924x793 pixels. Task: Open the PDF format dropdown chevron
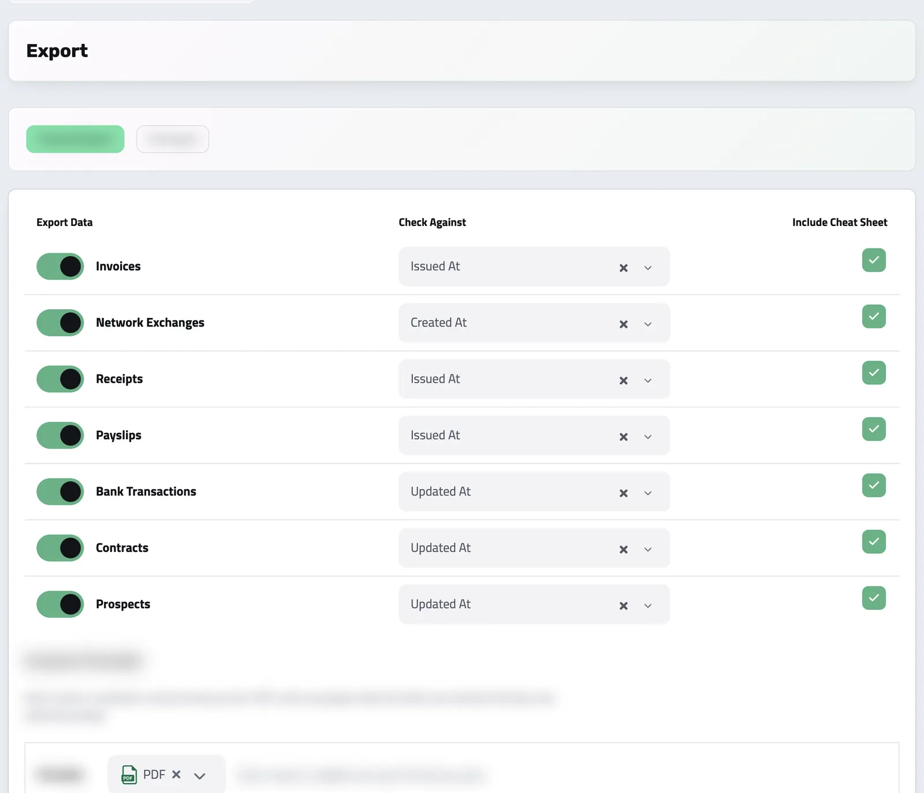pos(200,776)
